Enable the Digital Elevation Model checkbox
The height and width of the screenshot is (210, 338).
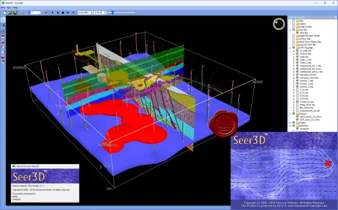[293, 36]
